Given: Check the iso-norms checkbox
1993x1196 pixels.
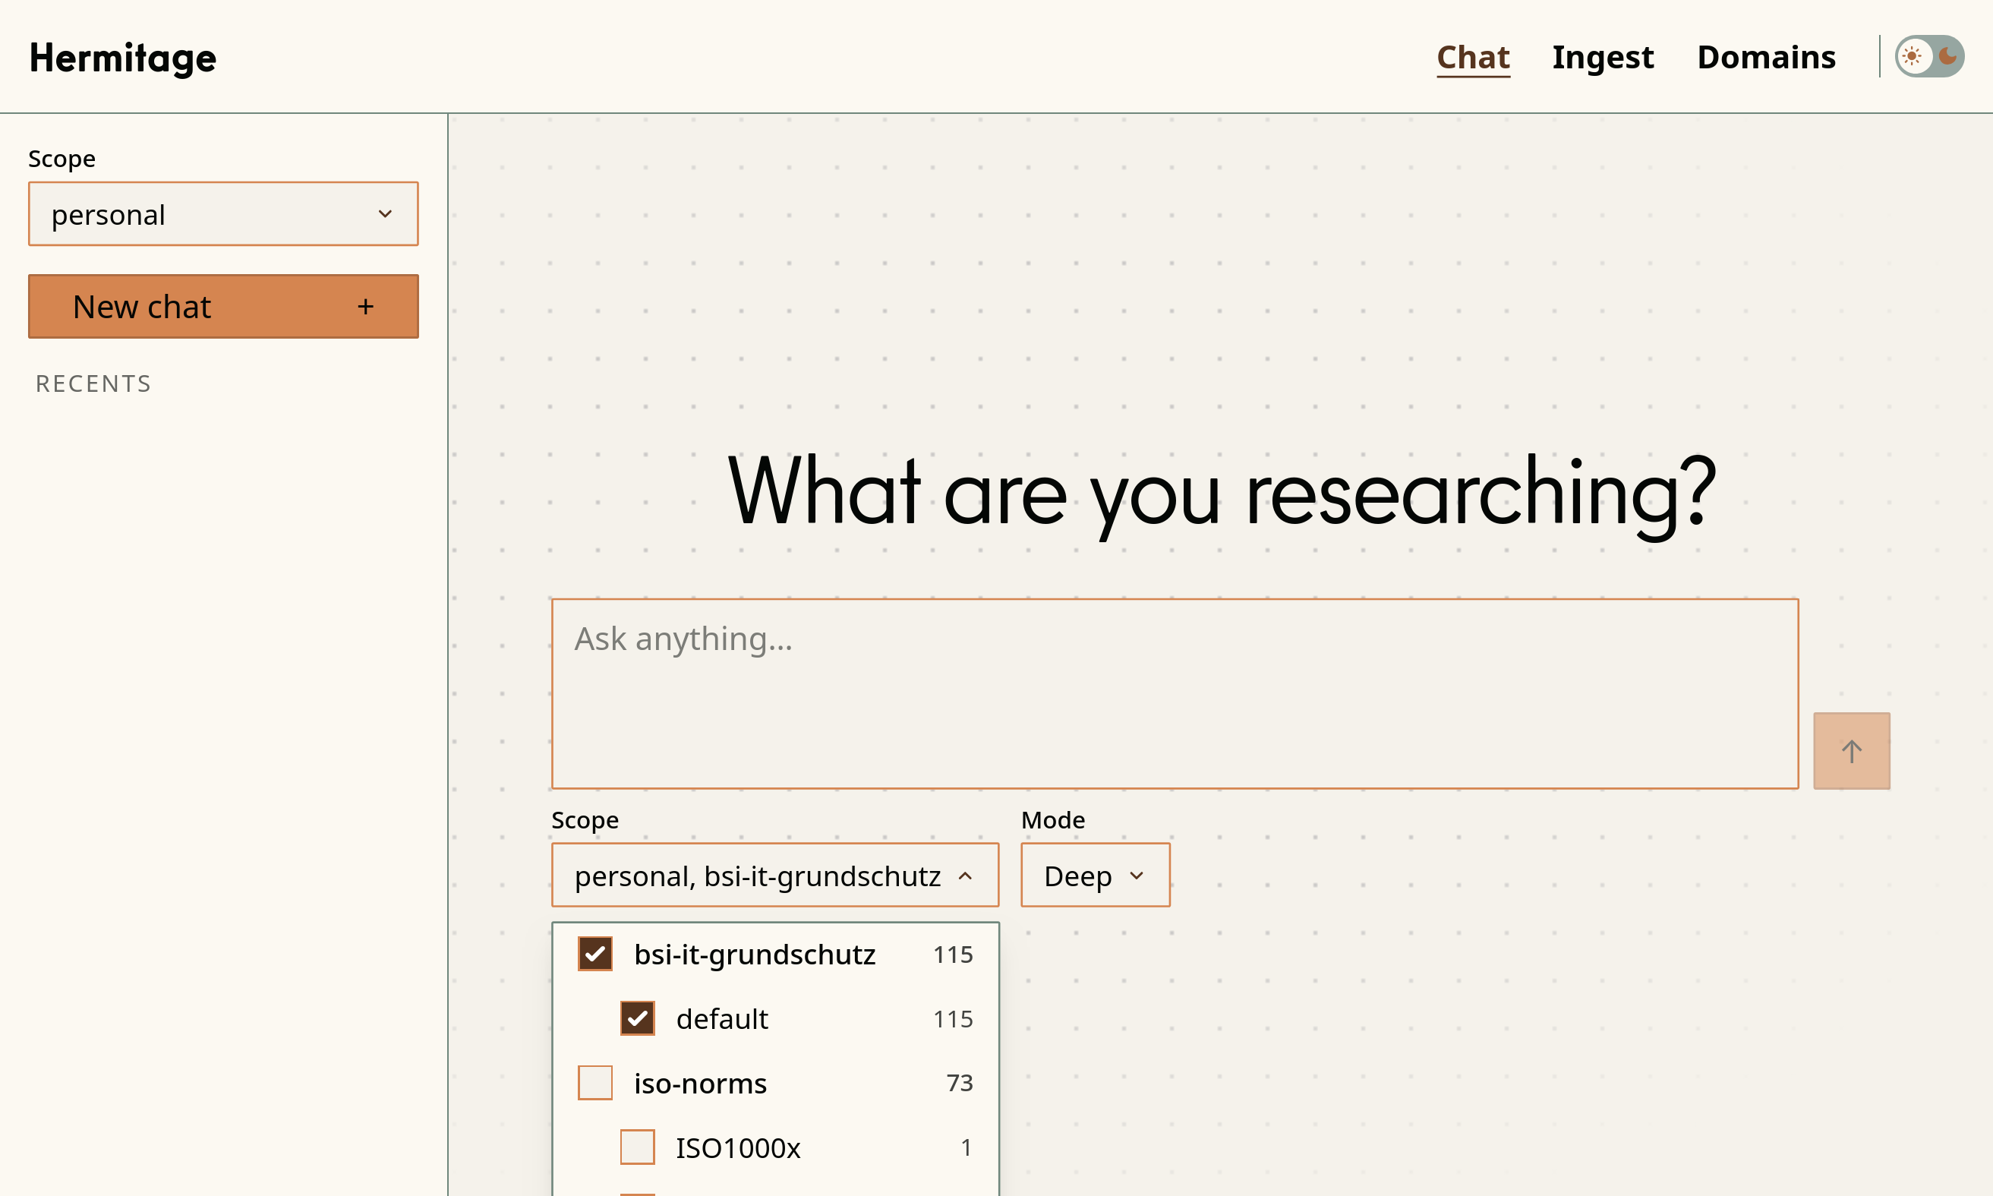Looking at the screenshot, I should [595, 1082].
